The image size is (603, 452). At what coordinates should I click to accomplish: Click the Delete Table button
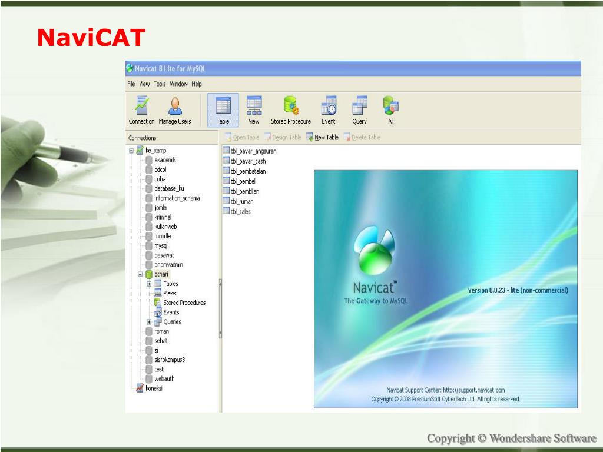[x=362, y=137]
